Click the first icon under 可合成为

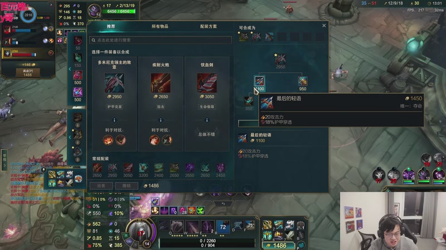point(244,37)
